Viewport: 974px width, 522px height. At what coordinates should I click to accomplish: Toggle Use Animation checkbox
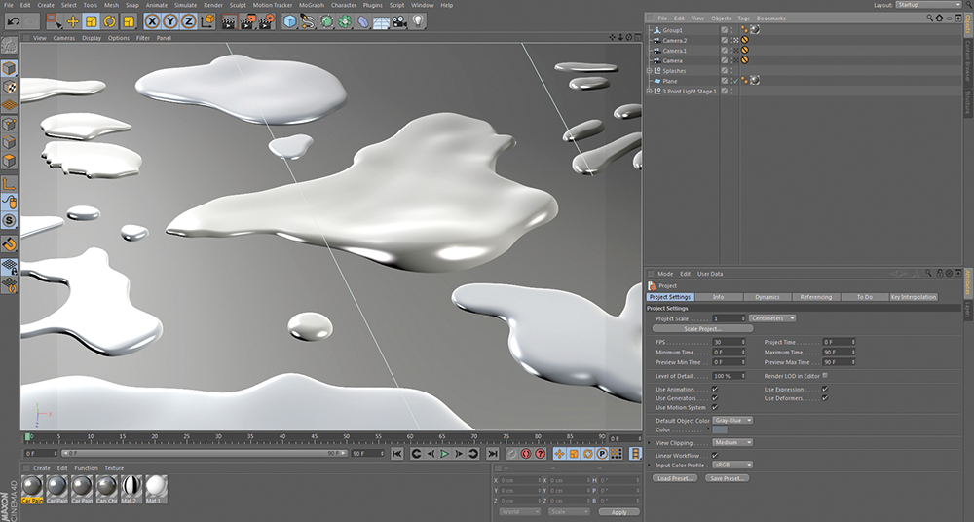(x=715, y=389)
